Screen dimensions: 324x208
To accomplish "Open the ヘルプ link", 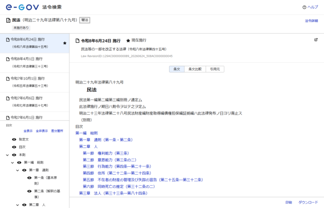I will pyautogui.click(x=312, y=7).
